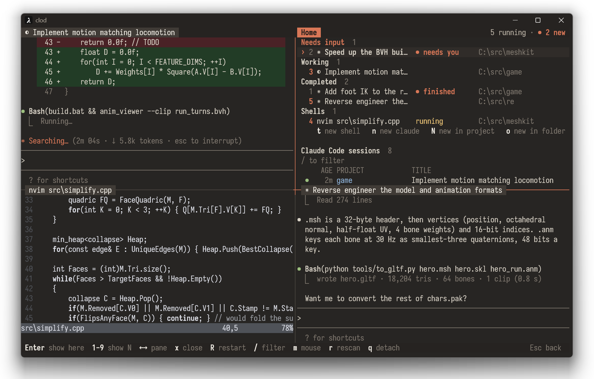Viewport: 594px width, 379px height.
Task: Click 'x close' footer hint
Action: pyautogui.click(x=188, y=348)
